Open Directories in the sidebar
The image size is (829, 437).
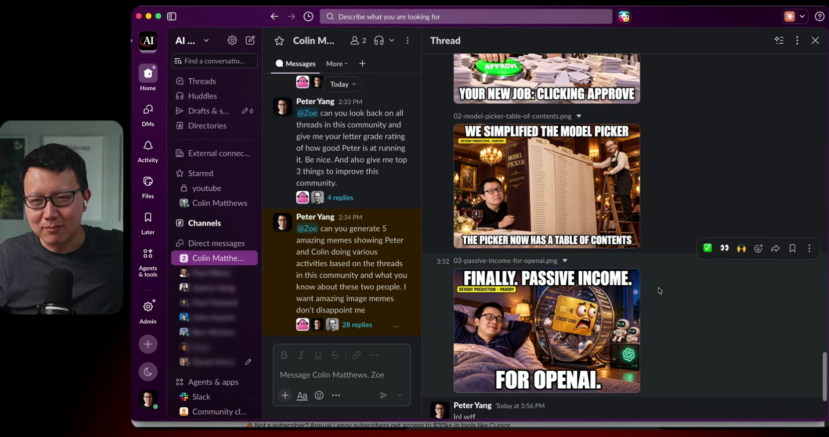click(x=207, y=126)
